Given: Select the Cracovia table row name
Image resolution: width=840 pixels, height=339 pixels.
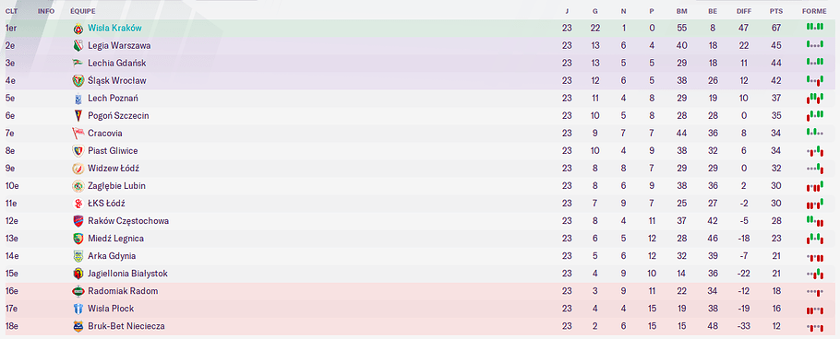Looking at the screenshot, I should pyautogui.click(x=102, y=134).
